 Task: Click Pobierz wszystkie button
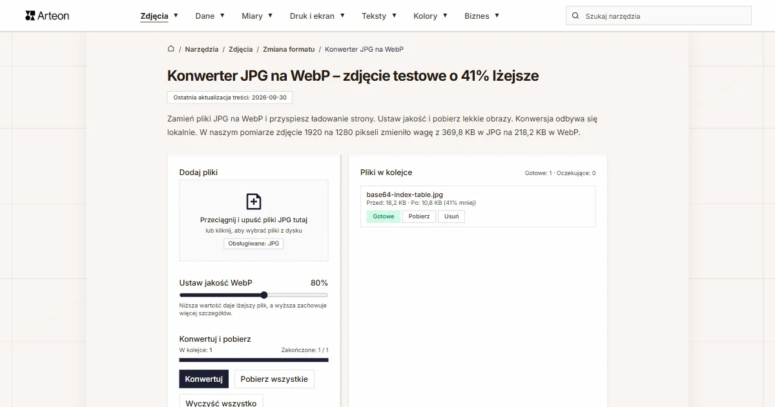274,379
